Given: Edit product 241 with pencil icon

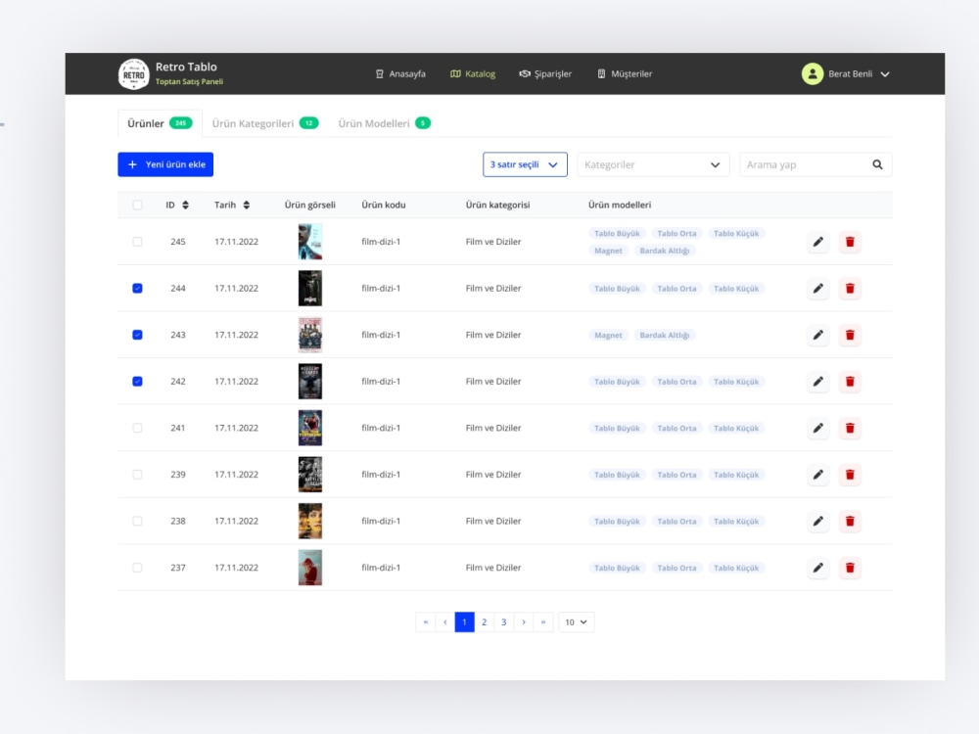Looking at the screenshot, I should click(817, 429).
